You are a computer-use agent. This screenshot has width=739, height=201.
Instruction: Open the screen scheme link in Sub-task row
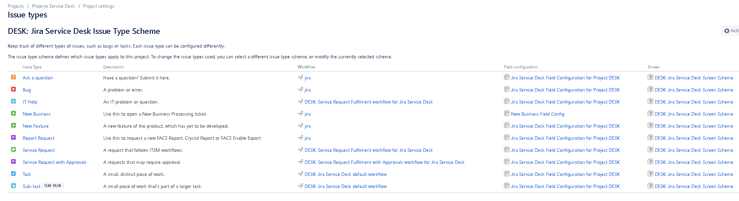(x=694, y=186)
